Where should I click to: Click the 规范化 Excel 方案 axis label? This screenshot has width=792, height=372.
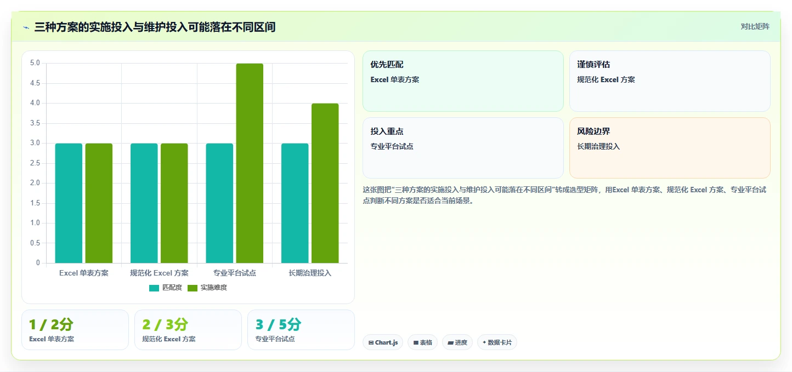[x=159, y=273]
